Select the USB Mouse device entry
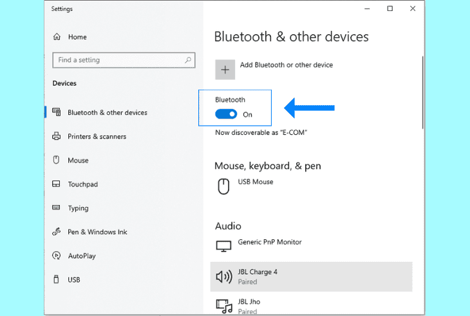The height and width of the screenshot is (316, 470). coord(311,186)
